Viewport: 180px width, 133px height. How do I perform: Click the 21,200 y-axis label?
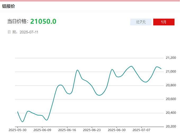(x=170, y=58)
